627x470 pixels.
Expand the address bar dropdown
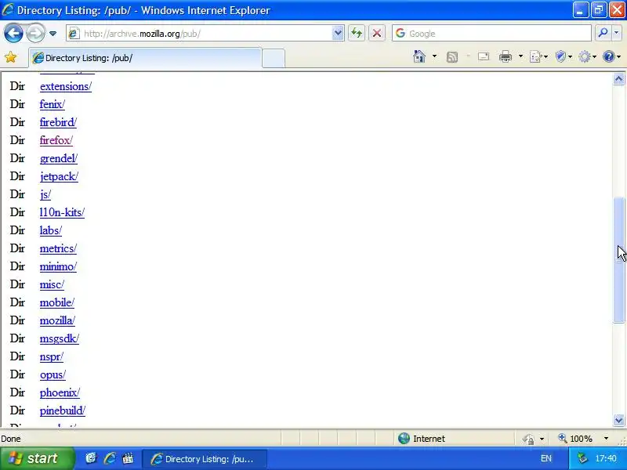click(338, 34)
